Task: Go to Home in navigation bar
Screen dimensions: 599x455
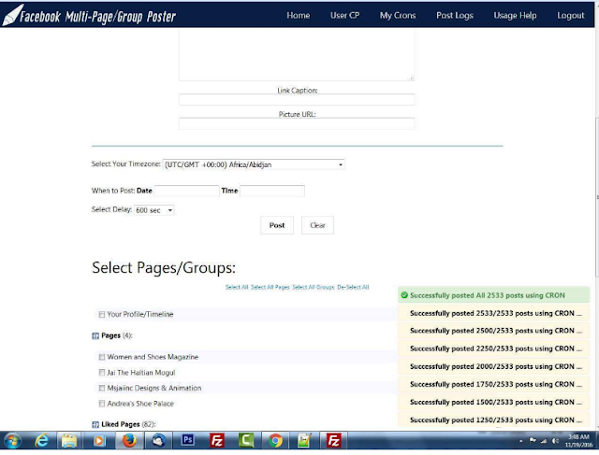Action: (x=299, y=15)
